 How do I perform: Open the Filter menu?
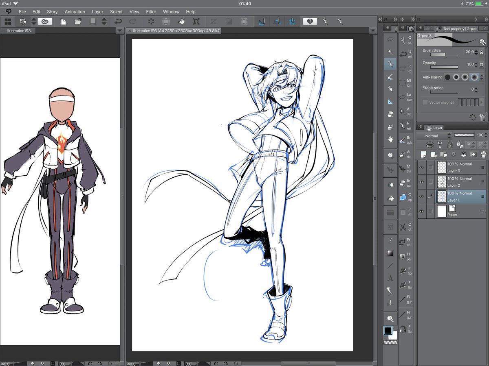pos(151,12)
